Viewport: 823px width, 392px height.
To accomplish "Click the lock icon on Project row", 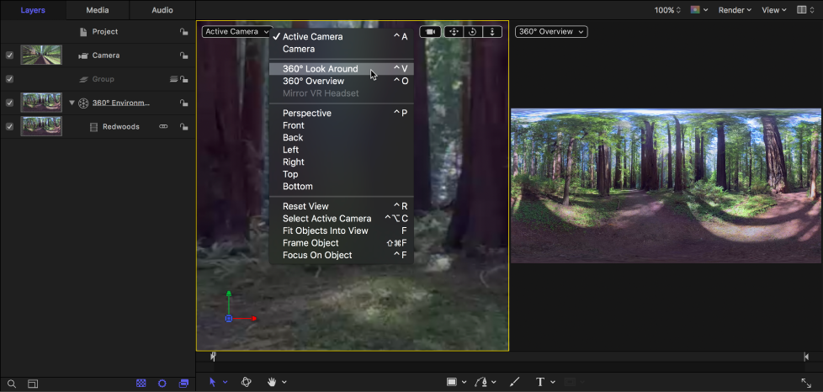I will coord(183,32).
